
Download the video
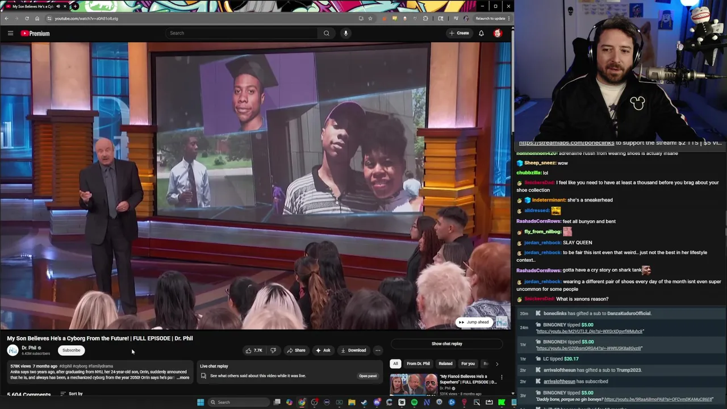coord(353,350)
